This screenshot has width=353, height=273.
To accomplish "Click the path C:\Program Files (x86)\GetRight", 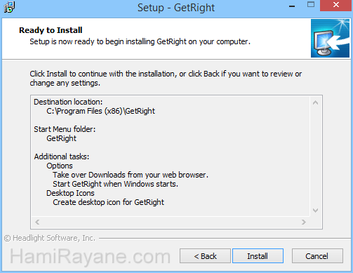I will (x=100, y=111).
